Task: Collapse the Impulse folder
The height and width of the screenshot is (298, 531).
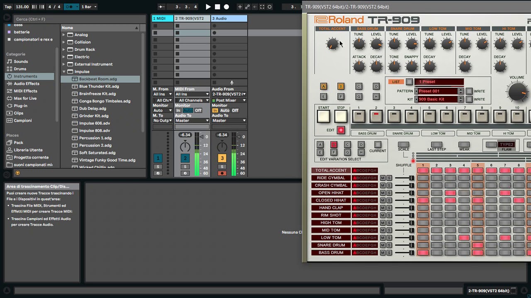Action: tap(63, 72)
